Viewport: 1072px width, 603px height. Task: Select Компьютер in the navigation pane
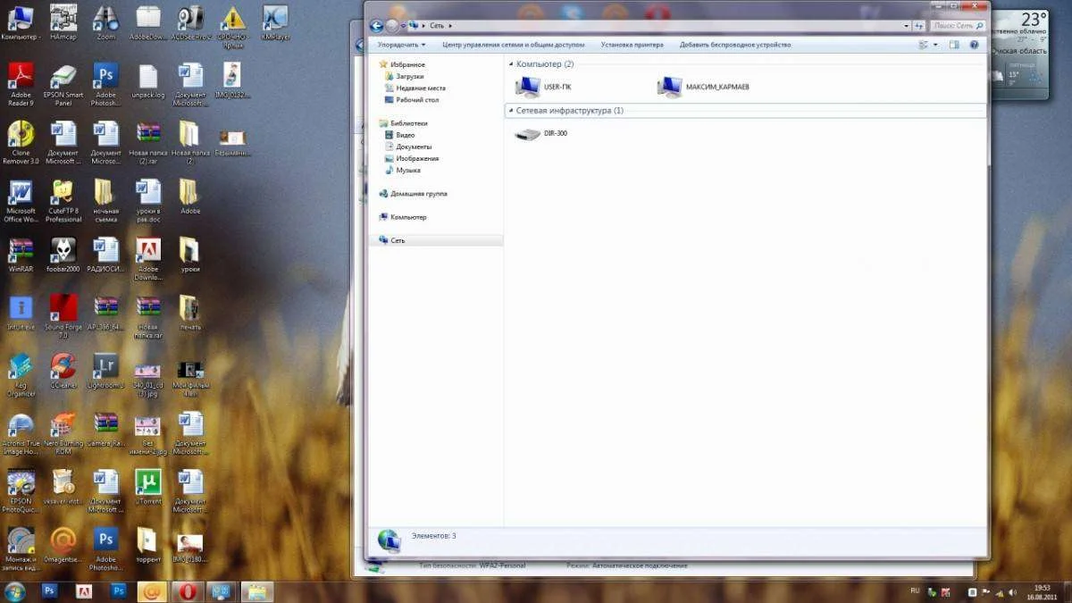pos(403,217)
